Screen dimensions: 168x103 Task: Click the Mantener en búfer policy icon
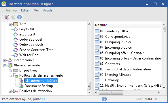point(21,81)
